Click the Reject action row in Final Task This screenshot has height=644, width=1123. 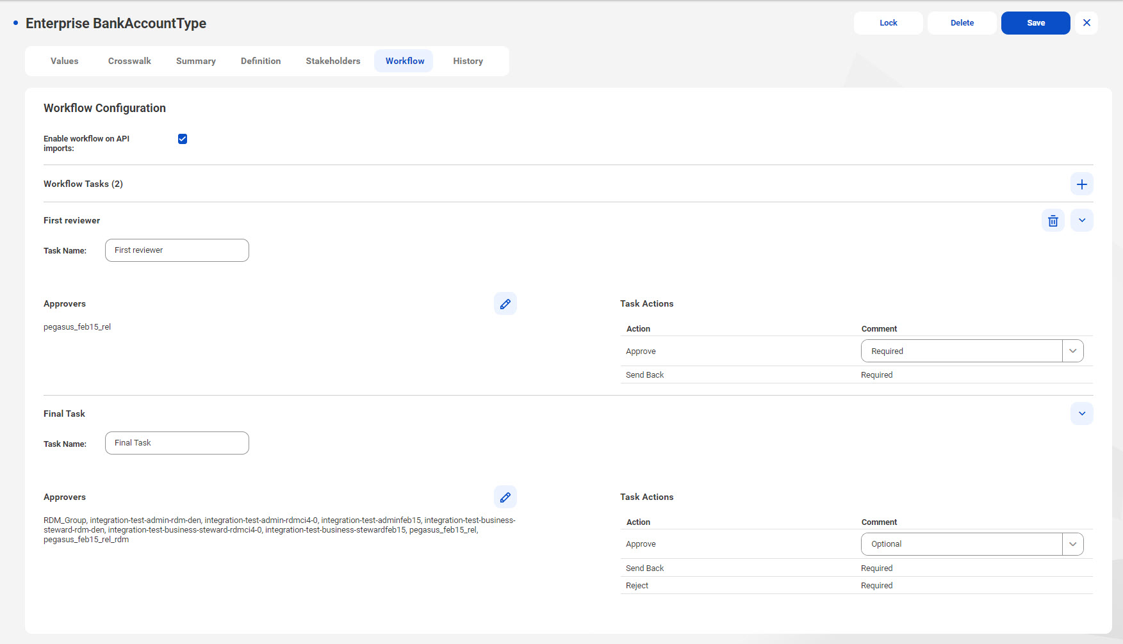pyautogui.click(x=857, y=586)
